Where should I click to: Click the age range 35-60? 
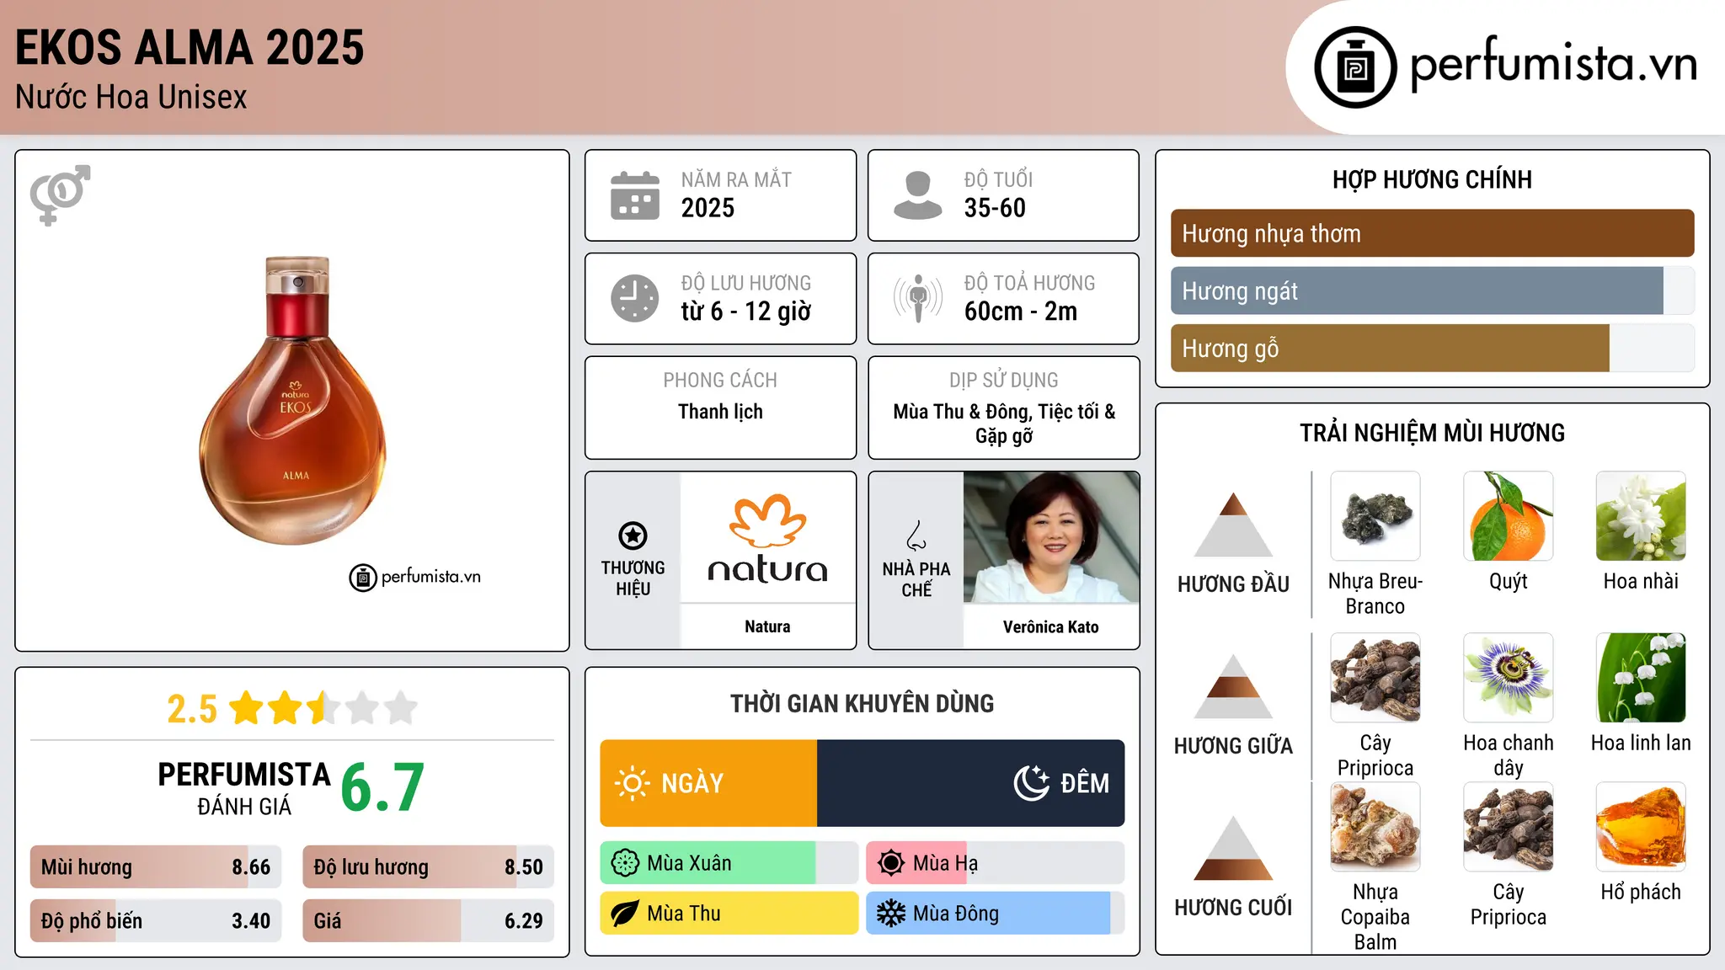pyautogui.click(x=995, y=208)
